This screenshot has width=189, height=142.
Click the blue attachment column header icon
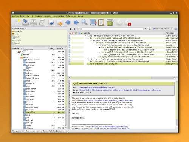click(79, 33)
